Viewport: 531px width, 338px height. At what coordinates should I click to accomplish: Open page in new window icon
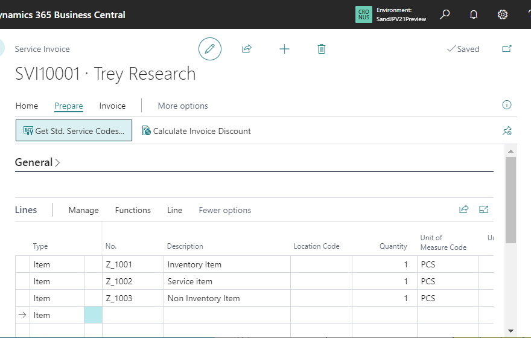[x=507, y=49]
